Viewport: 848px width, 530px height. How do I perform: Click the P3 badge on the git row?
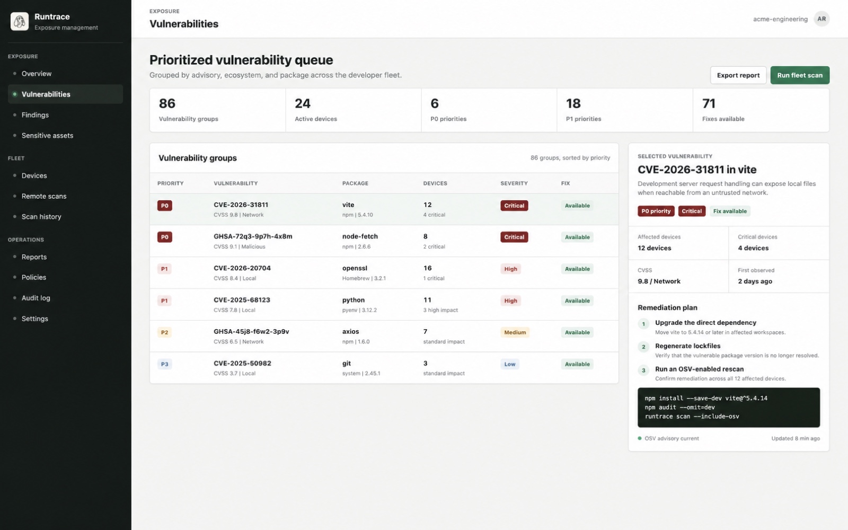(165, 364)
